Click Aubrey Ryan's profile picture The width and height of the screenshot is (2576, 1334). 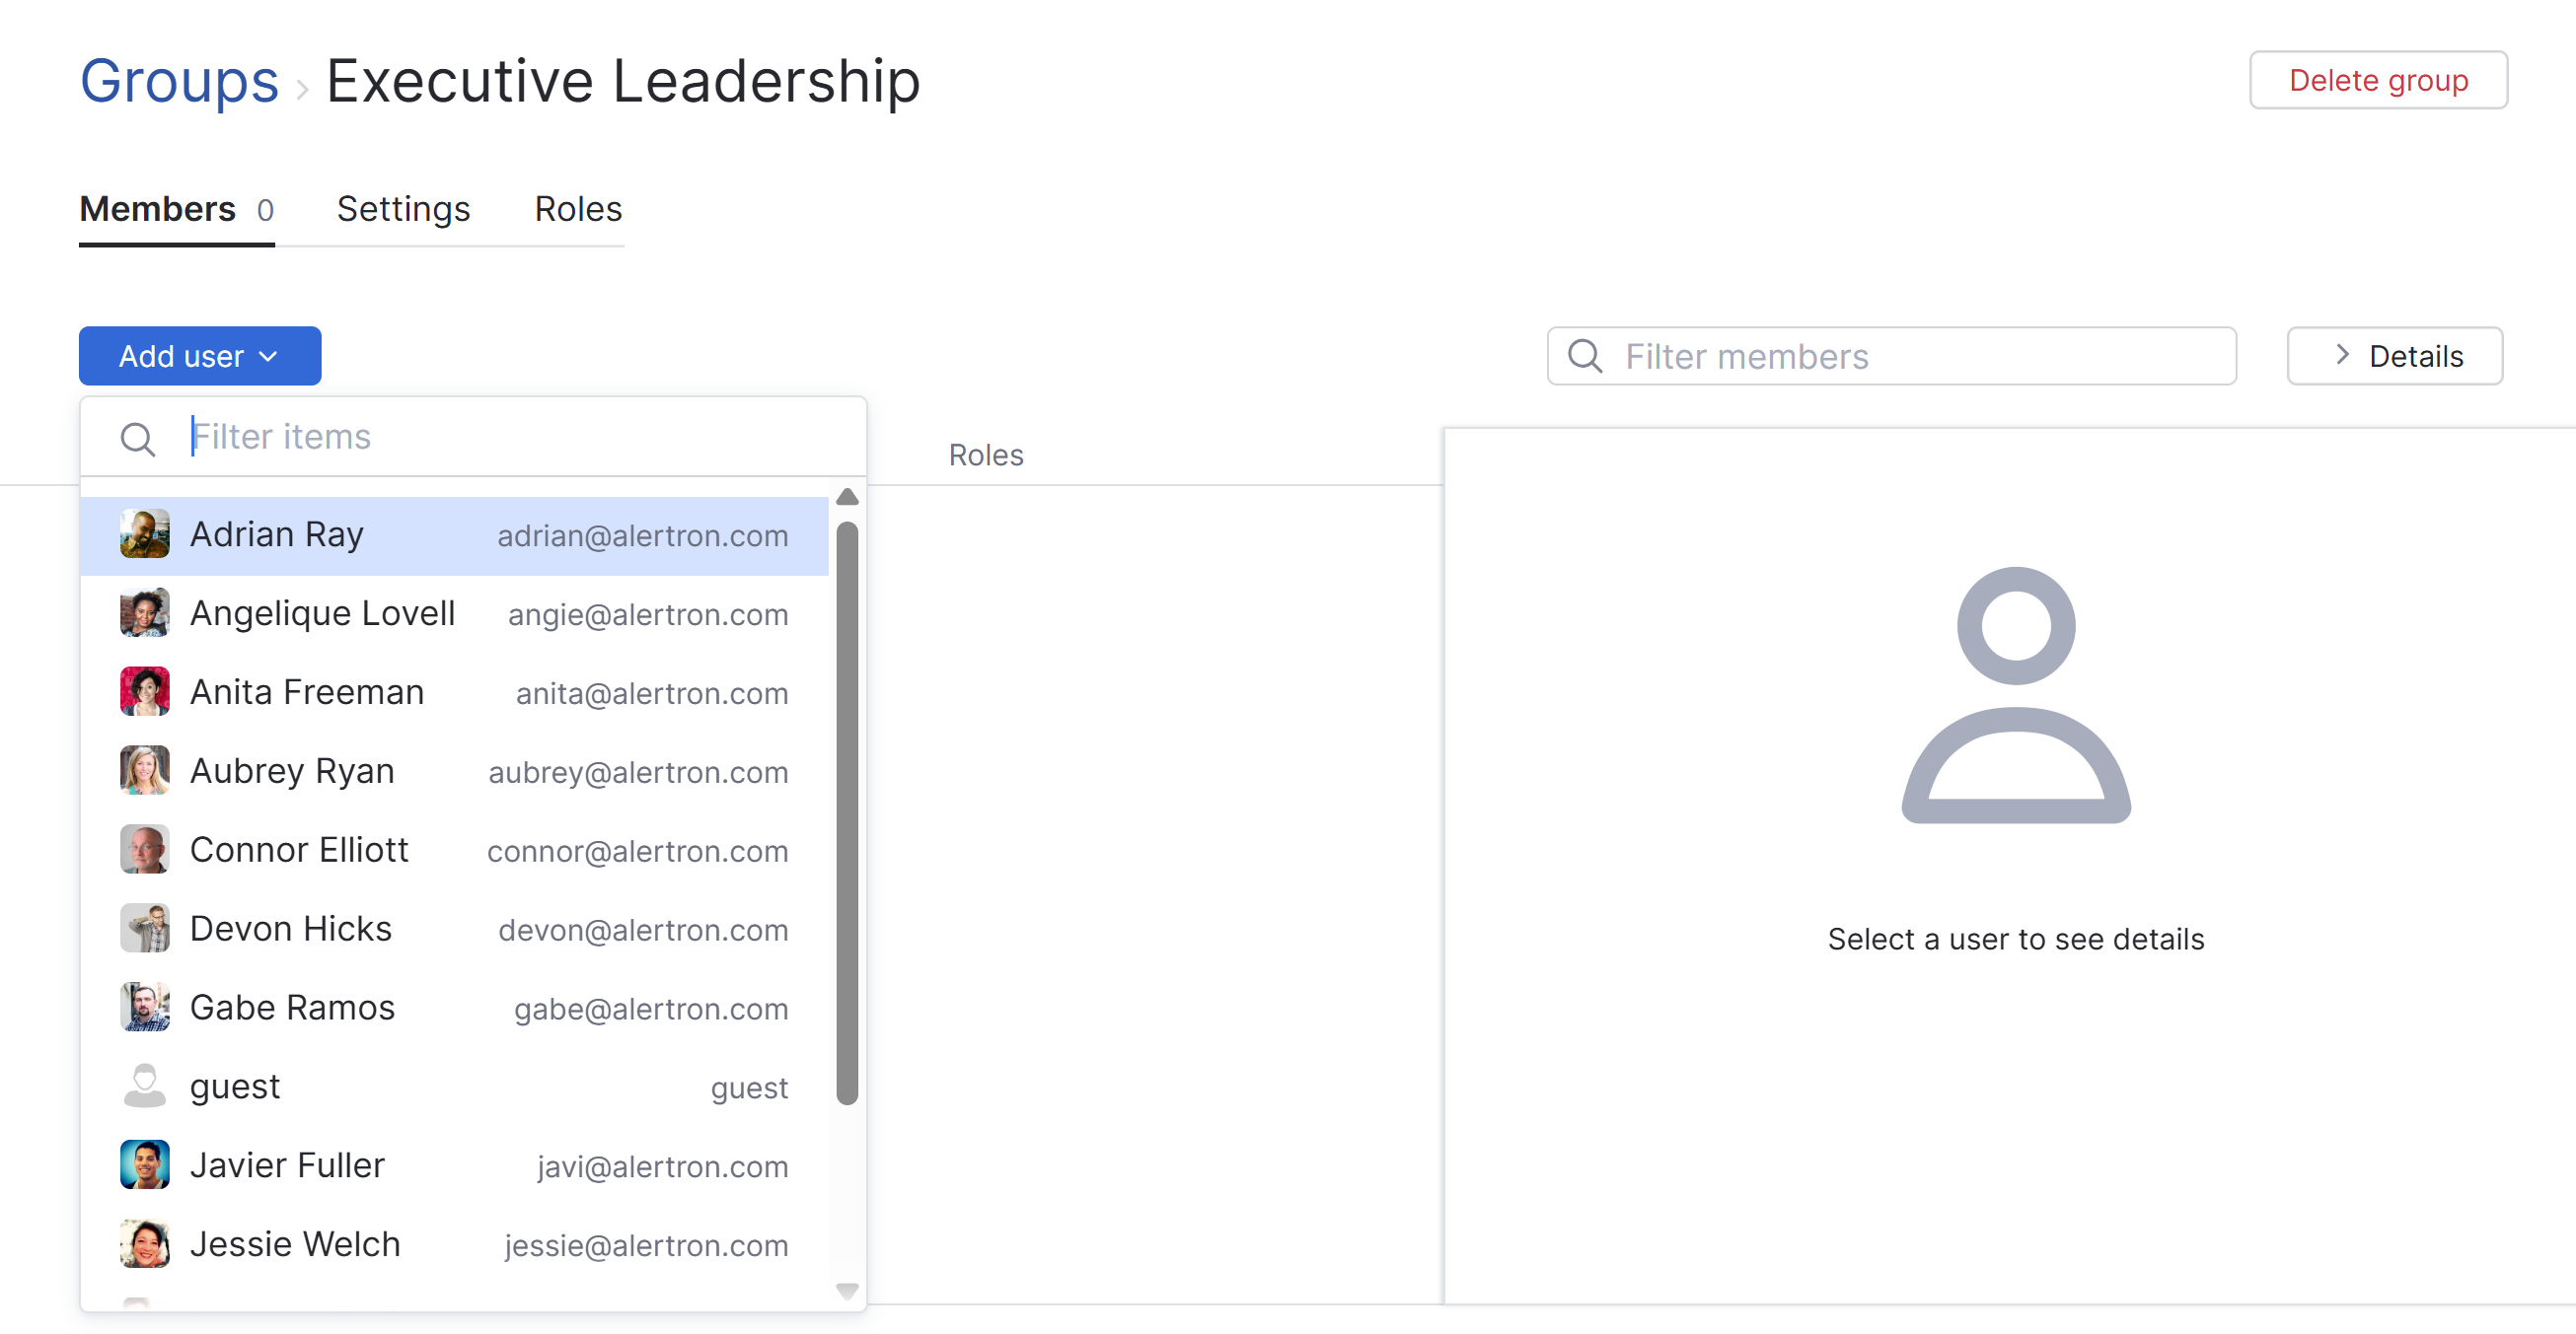click(x=145, y=770)
